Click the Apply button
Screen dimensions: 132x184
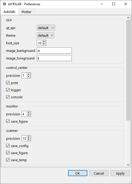(120, 173)
